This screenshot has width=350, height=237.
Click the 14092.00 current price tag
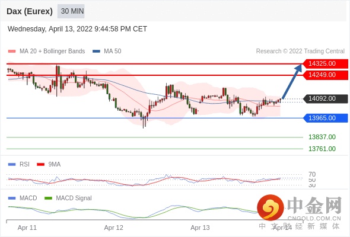326,98
